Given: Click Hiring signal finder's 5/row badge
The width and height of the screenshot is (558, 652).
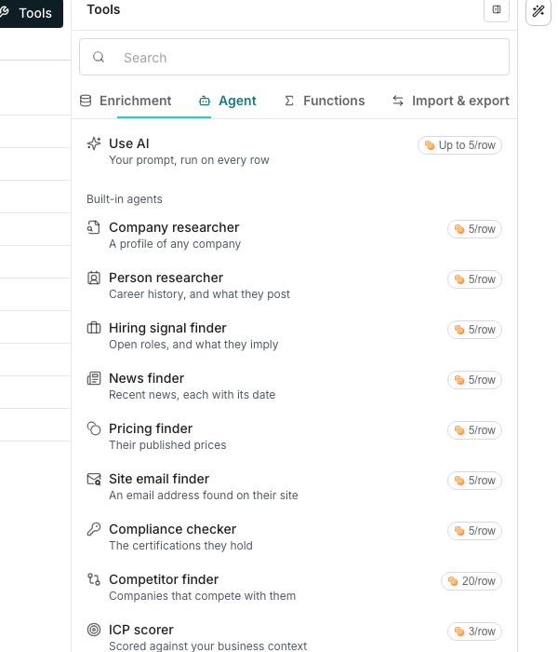Looking at the screenshot, I should (x=474, y=330).
